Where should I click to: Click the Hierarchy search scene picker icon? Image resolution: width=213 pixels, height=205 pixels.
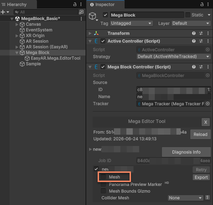point(81,12)
